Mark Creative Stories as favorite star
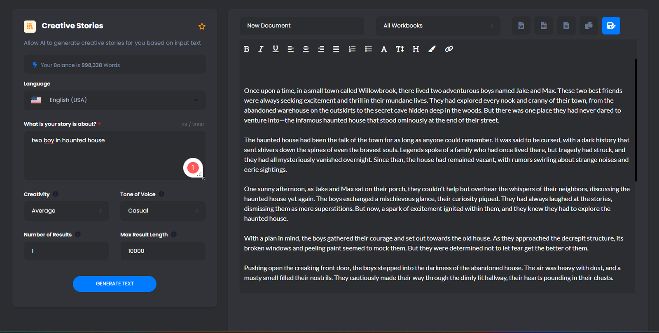Screen dimensions: 659x333 coord(202,26)
